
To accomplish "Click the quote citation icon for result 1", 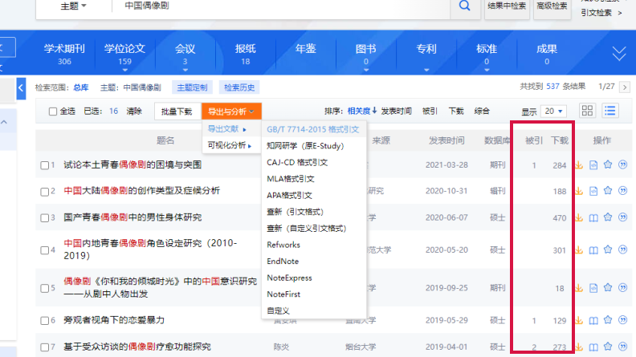I will [x=622, y=164].
